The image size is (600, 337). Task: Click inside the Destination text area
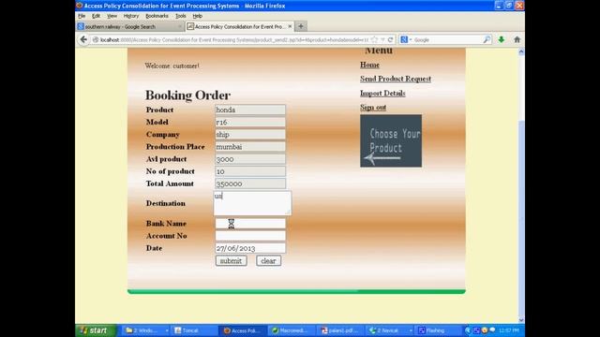pos(252,203)
